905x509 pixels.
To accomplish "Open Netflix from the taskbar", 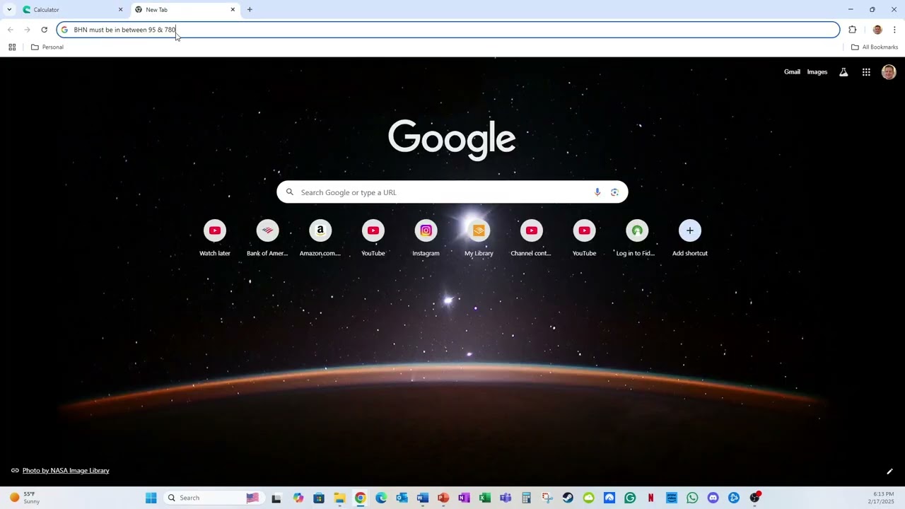I will [x=650, y=498].
